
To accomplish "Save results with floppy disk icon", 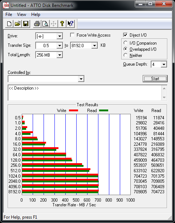I will (26, 24).
